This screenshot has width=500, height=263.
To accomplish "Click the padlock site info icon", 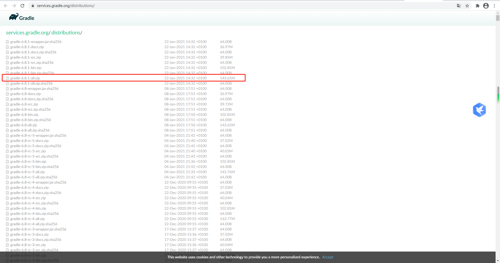I will (33, 6).
